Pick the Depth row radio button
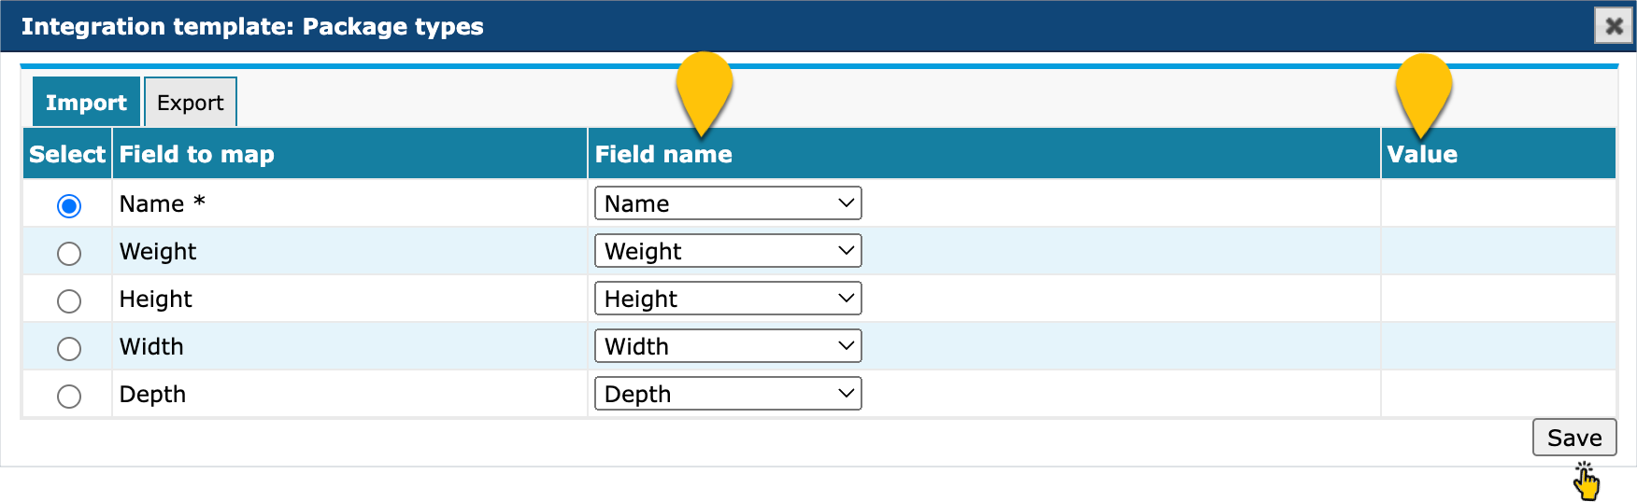This screenshot has height=502, width=1637. point(69,396)
